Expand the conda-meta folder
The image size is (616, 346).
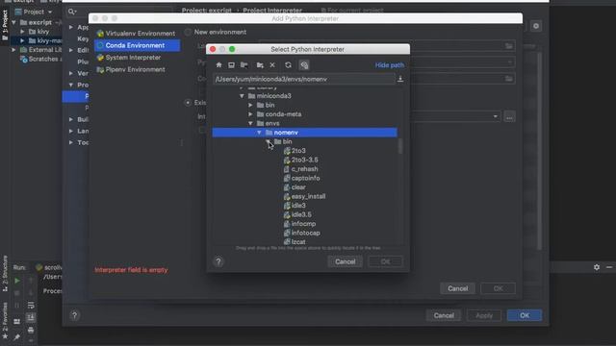click(x=250, y=114)
